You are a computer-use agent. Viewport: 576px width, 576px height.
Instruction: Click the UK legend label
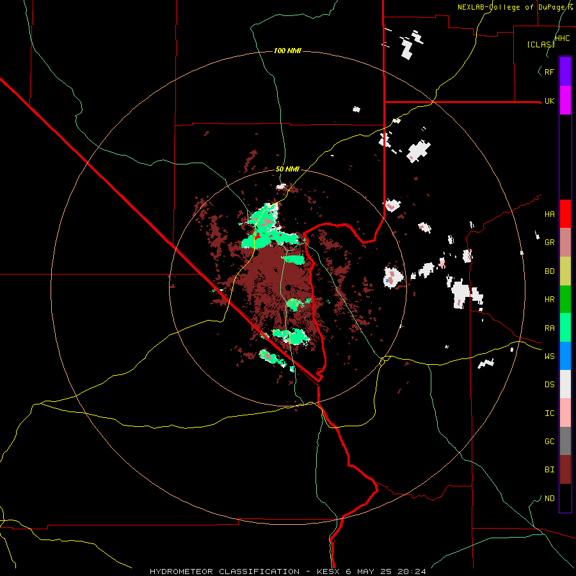point(550,100)
